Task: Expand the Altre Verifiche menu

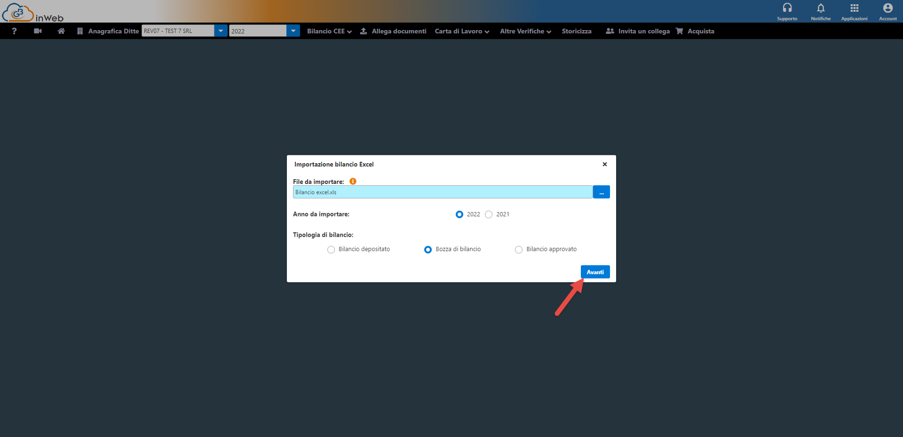Action: click(525, 31)
